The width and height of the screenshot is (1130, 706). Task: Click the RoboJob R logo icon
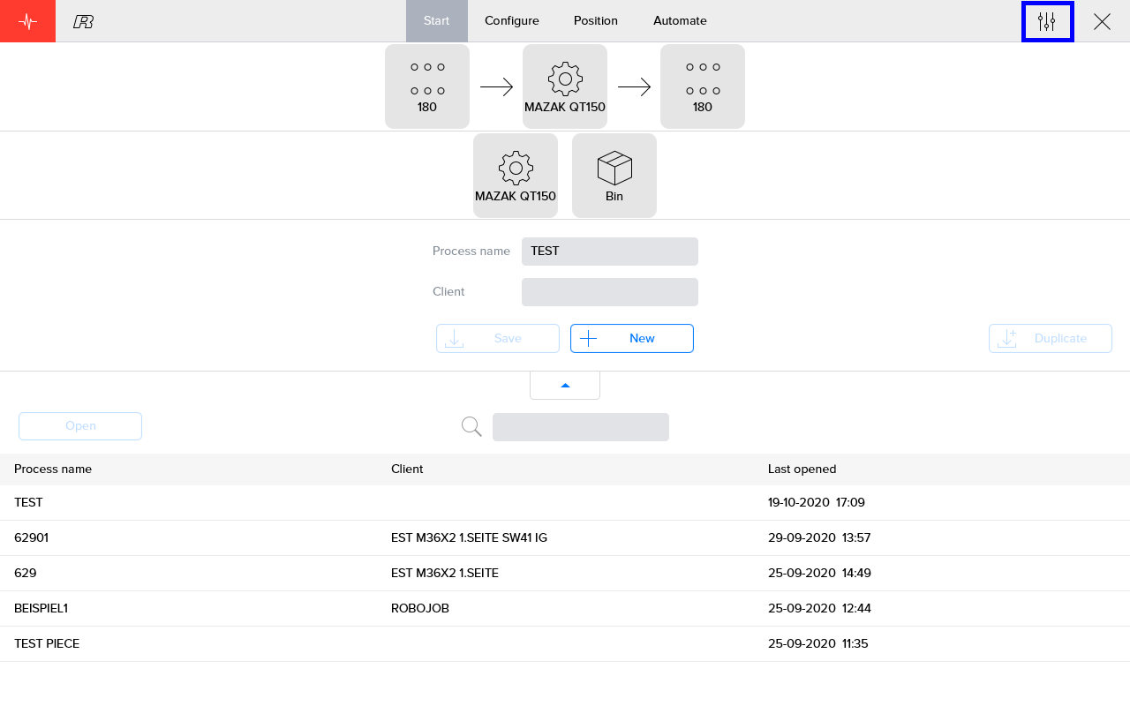point(84,21)
